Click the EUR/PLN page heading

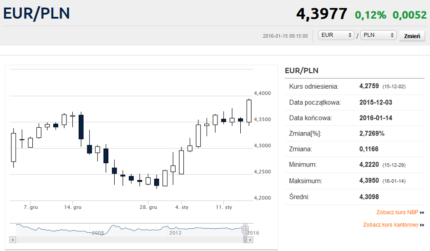[36, 14]
